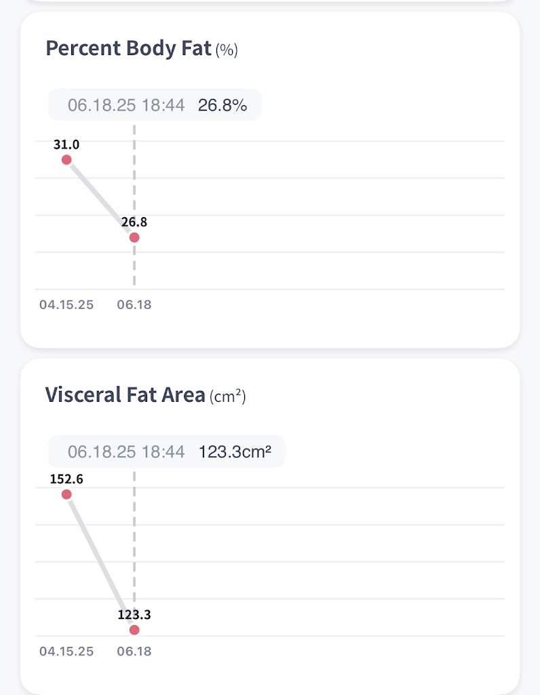
Task: Click the 06.18.25 18:44 timestamp in body fat tooltip
Action: tap(126, 105)
